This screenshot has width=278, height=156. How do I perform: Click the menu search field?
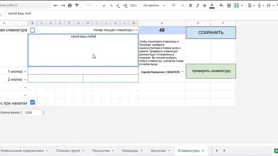click(x=25, y=5)
